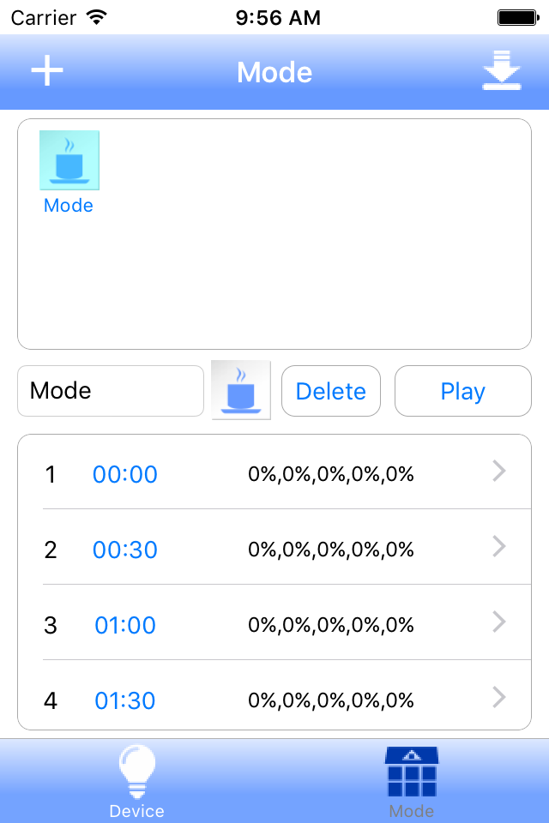549x823 pixels.
Task: Tap the coffee cup icon beside name field
Action: pyautogui.click(x=241, y=391)
